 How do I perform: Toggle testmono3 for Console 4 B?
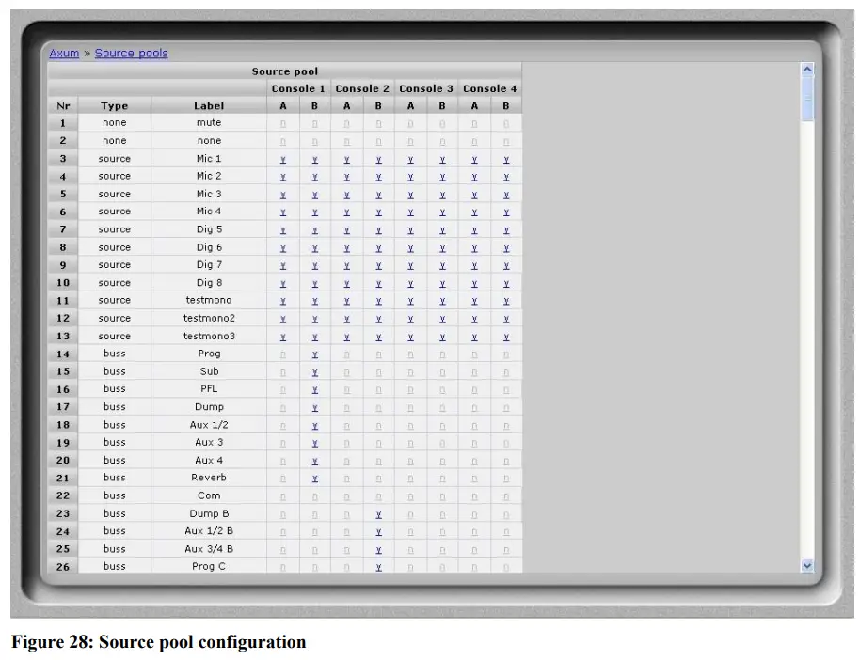pyautogui.click(x=506, y=338)
